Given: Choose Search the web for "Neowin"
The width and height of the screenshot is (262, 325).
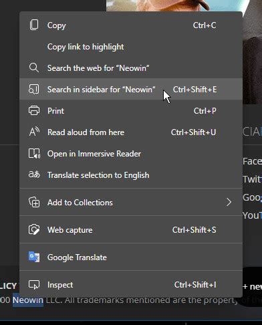Looking at the screenshot, I should point(131,68).
